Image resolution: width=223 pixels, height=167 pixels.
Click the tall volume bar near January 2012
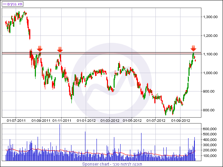[85, 146]
